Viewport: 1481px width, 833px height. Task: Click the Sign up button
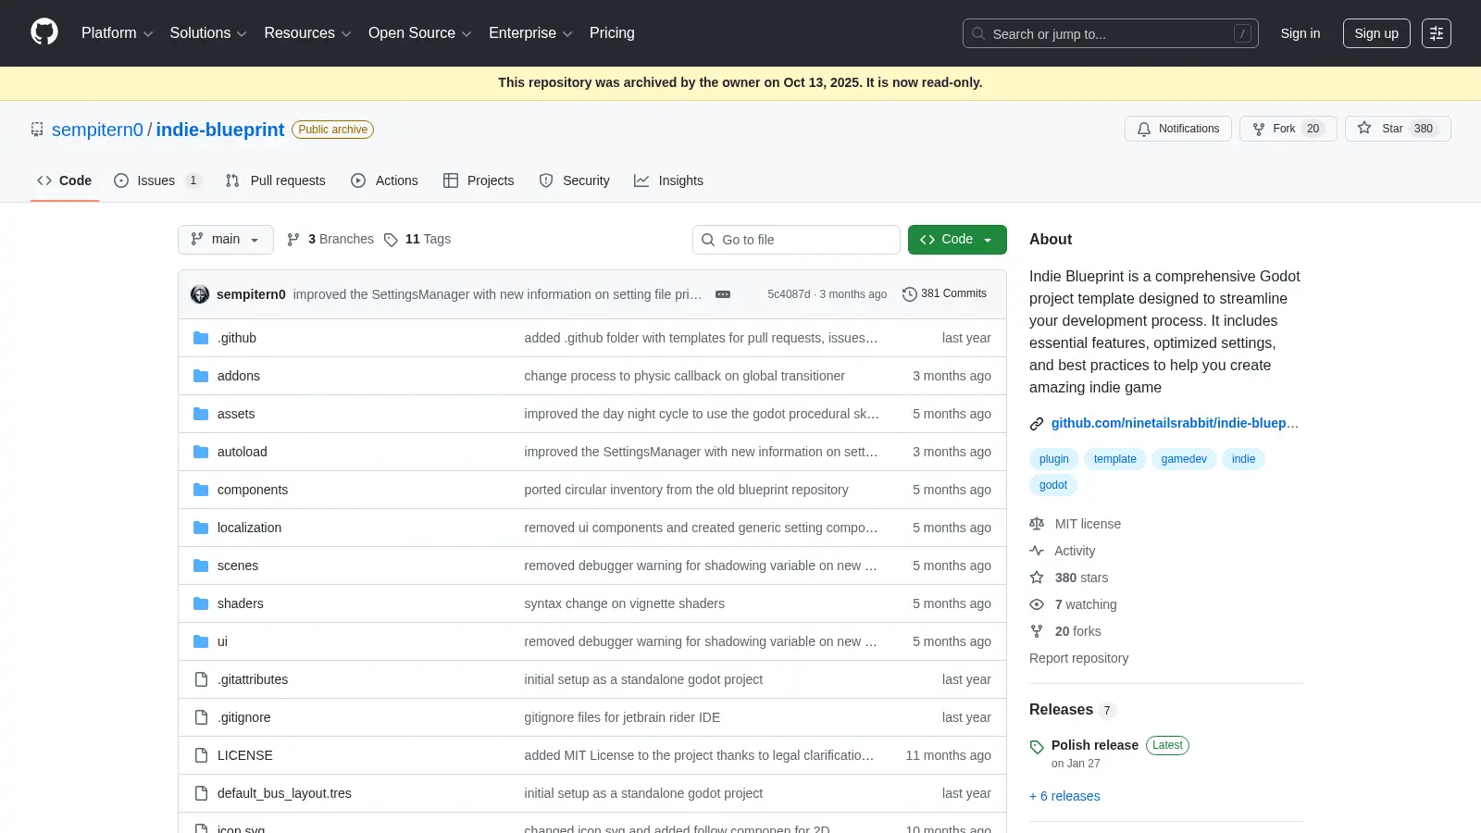pos(1376,33)
